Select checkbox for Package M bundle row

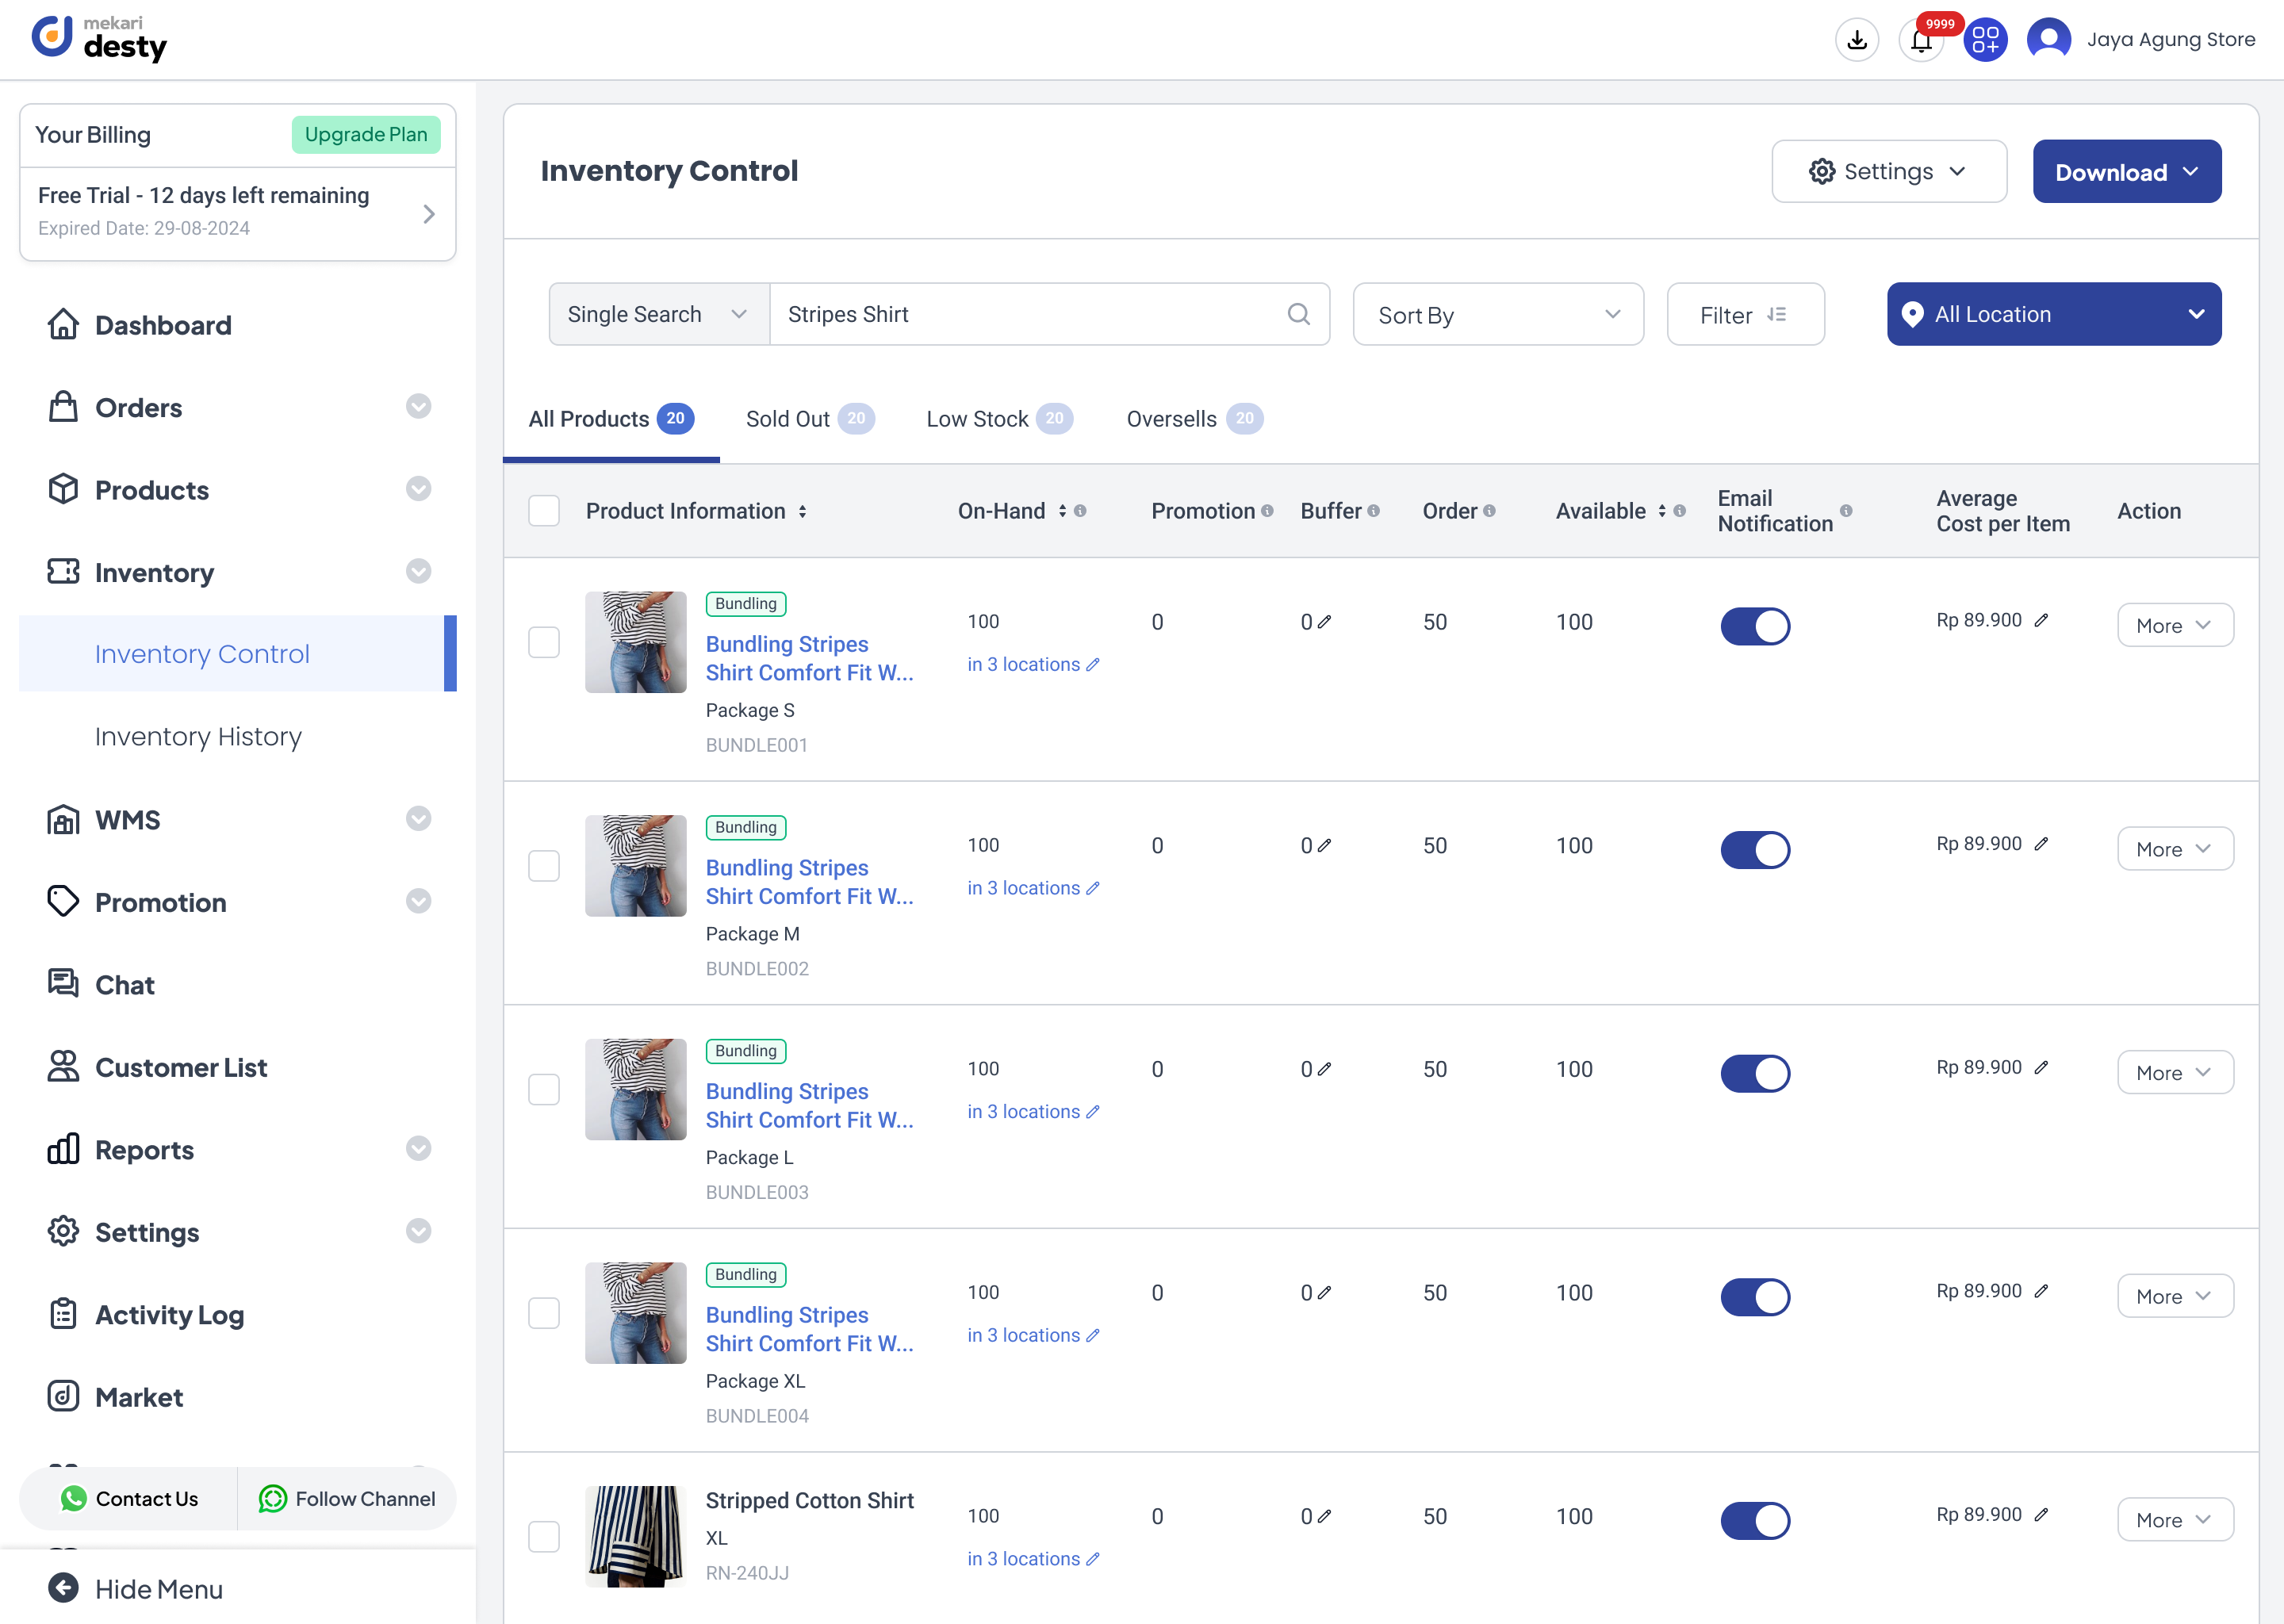[544, 866]
